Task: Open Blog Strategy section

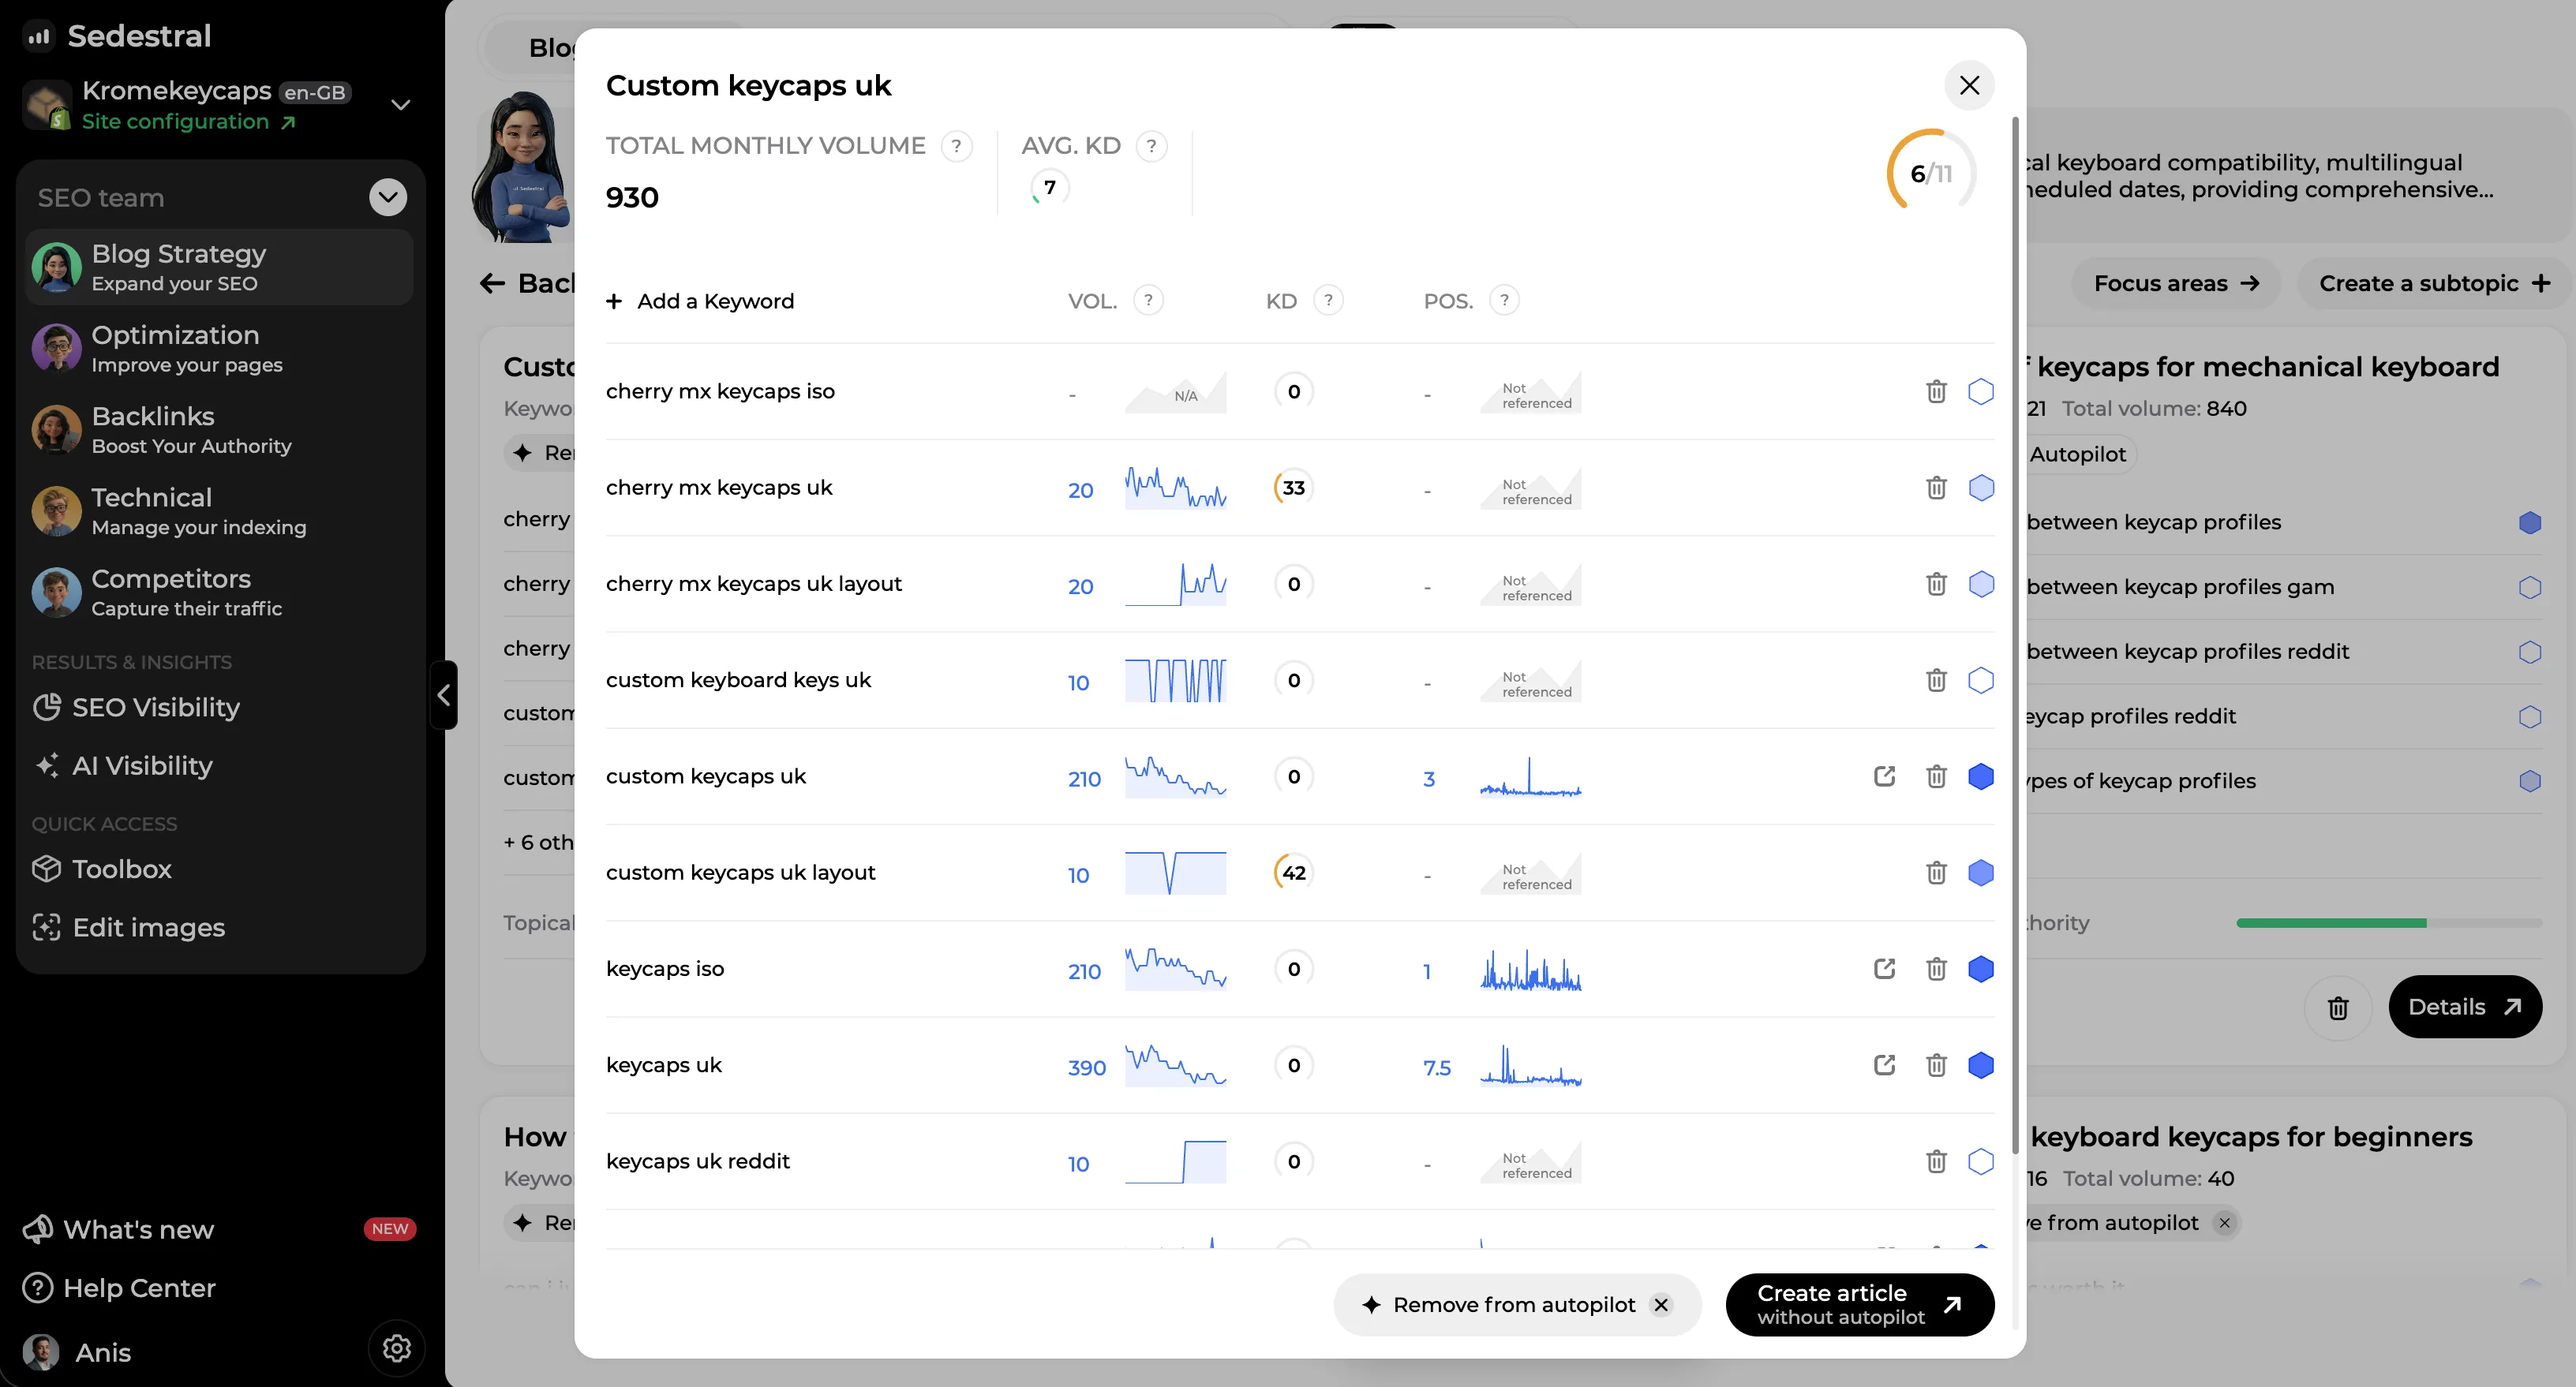Action: (220, 267)
